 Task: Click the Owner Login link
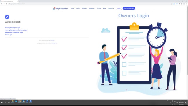click(8, 35)
